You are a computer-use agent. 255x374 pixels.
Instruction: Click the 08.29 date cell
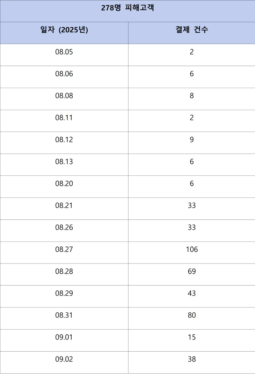[64, 294]
